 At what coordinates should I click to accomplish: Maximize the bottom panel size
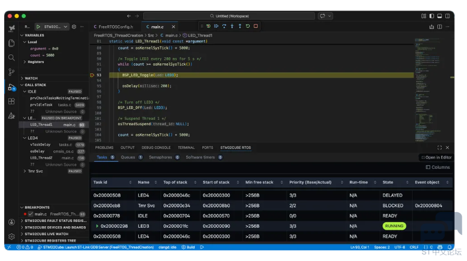coord(439,148)
